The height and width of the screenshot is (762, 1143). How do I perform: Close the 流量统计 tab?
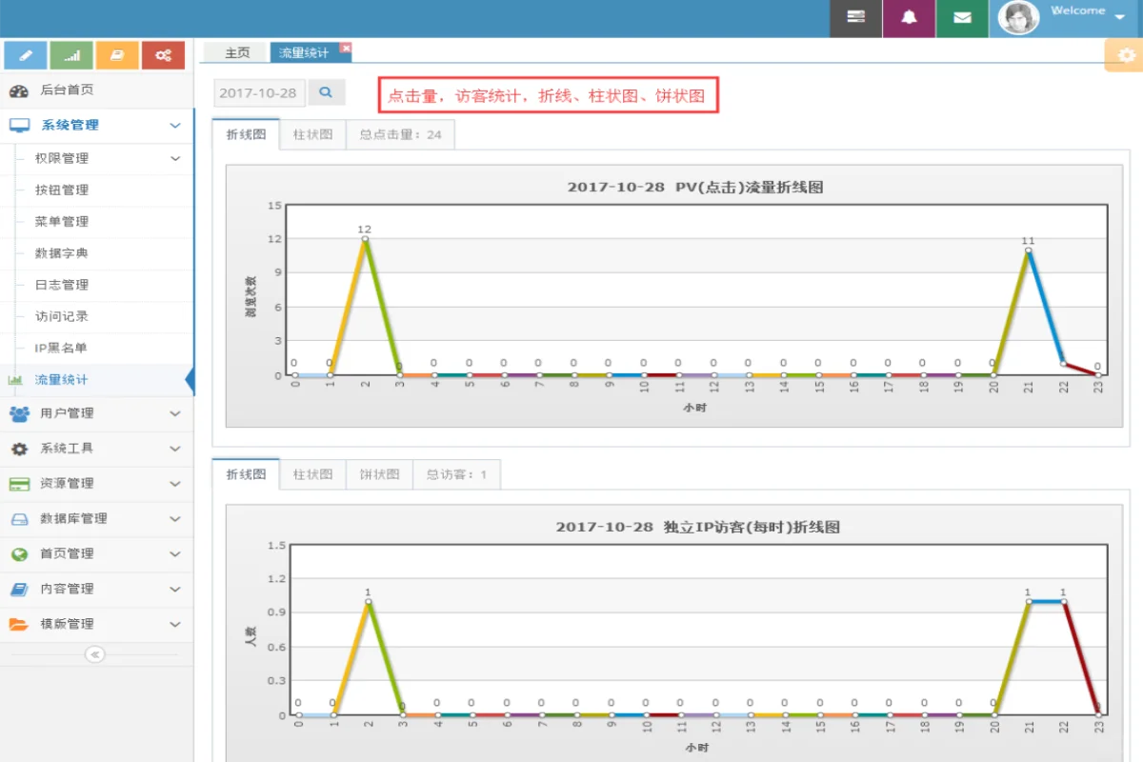pyautogui.click(x=346, y=48)
